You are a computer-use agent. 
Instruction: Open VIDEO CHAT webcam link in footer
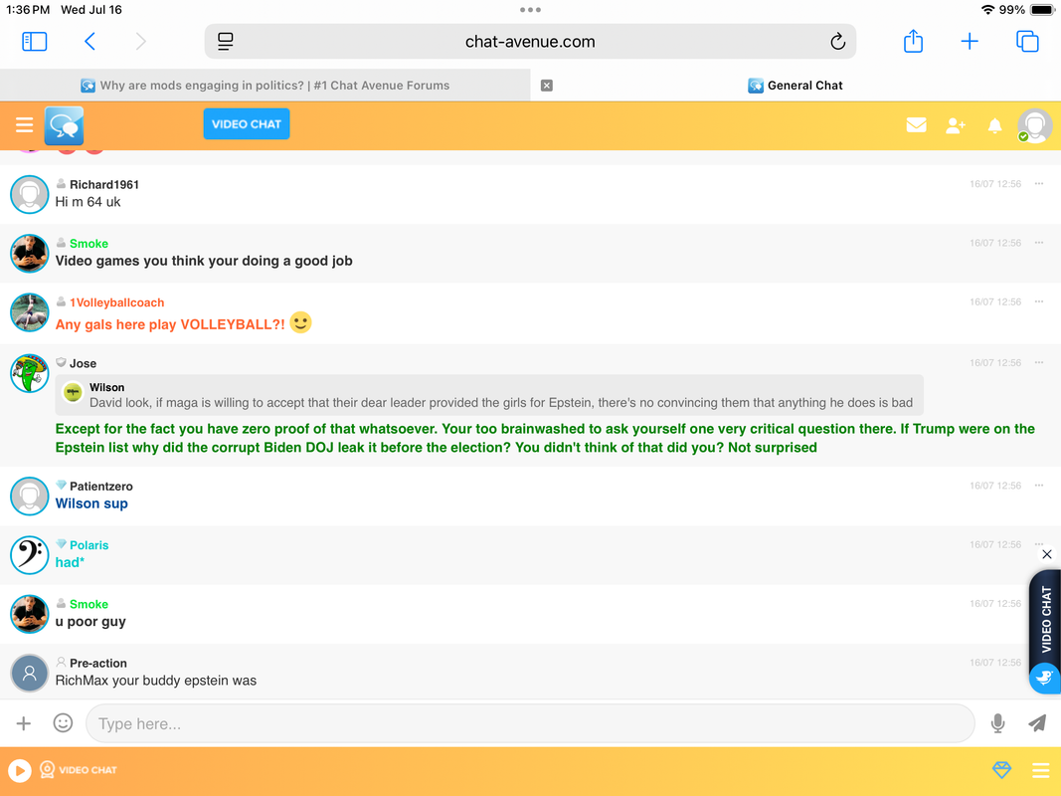79,770
